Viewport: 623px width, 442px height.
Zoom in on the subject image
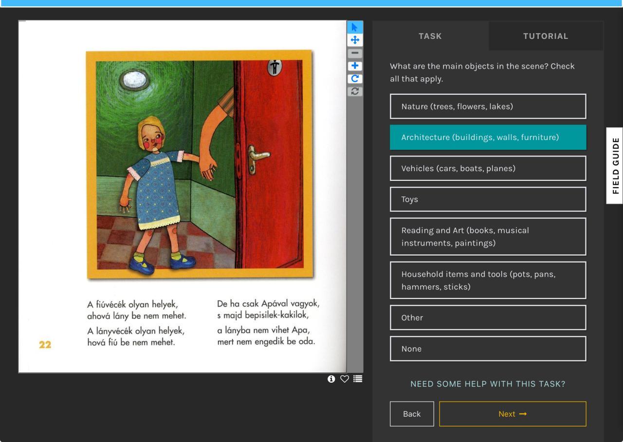click(x=355, y=66)
